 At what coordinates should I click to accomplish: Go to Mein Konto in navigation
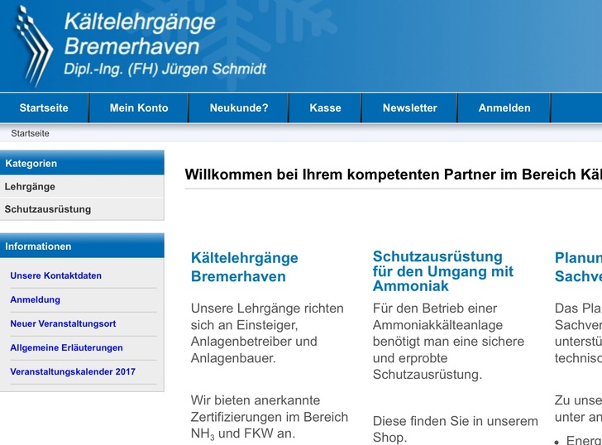click(x=139, y=108)
